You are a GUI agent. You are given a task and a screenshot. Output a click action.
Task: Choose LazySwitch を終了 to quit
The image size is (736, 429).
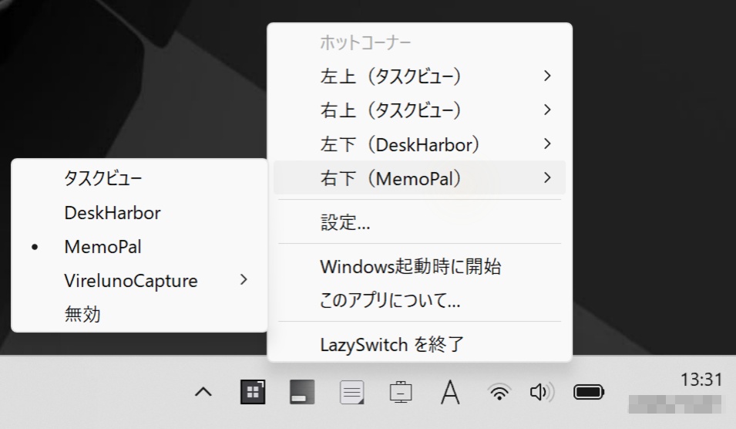pyautogui.click(x=419, y=344)
